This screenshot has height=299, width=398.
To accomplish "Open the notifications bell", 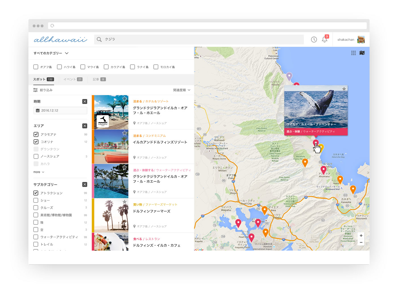I will pyautogui.click(x=325, y=39).
